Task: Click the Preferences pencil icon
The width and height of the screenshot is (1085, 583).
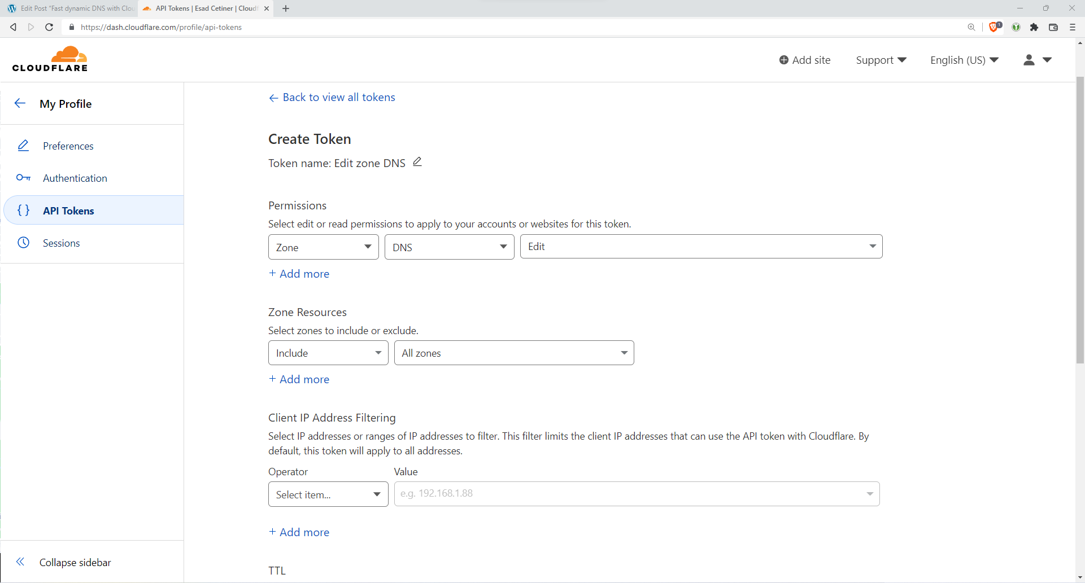Action: click(23, 146)
